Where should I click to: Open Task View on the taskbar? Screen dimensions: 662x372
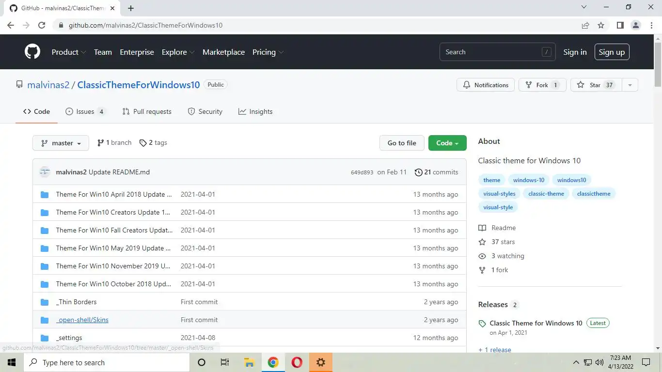(x=225, y=362)
